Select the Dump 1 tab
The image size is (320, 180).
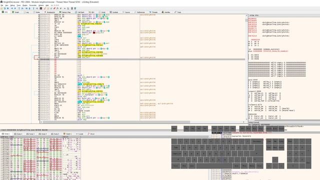pyautogui.click(x=5, y=134)
